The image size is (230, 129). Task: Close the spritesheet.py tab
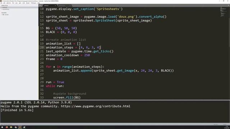(x=70, y=6)
